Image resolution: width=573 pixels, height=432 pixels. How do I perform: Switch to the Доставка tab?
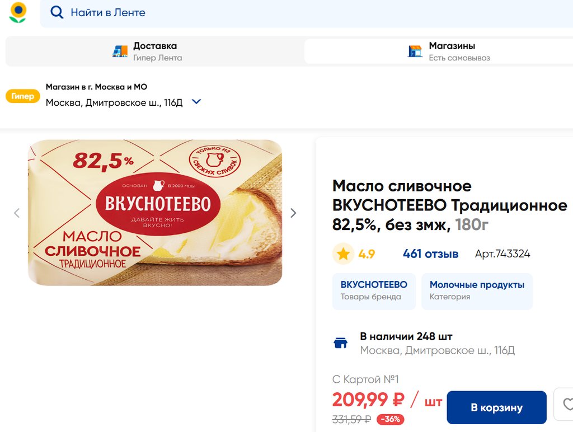click(154, 51)
